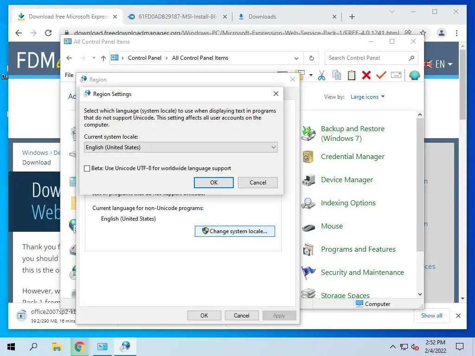
Task: Click the red X Delete toolbar icon
Action: pos(366,75)
